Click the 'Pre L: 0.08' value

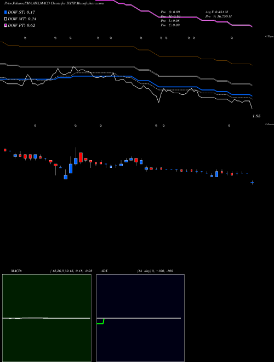[x=170, y=21]
